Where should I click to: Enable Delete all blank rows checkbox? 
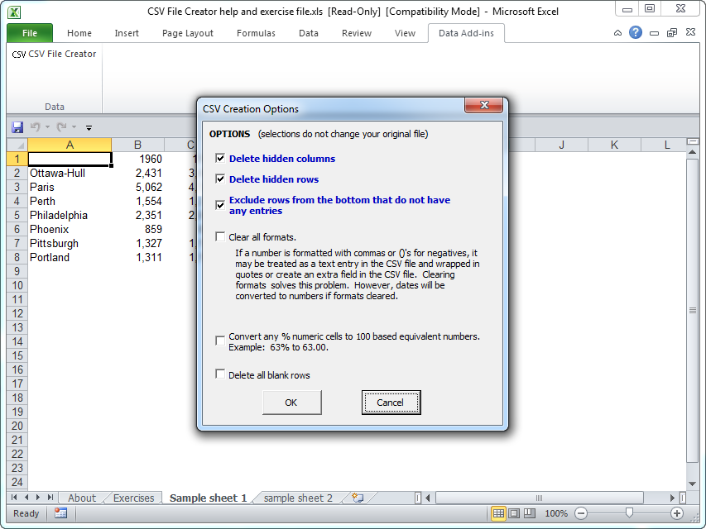[x=220, y=374]
